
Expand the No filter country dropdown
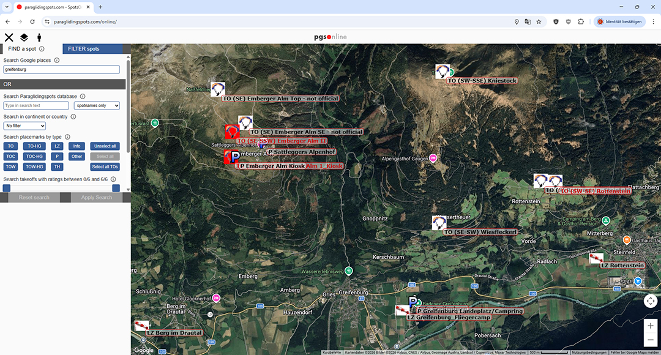pos(24,126)
